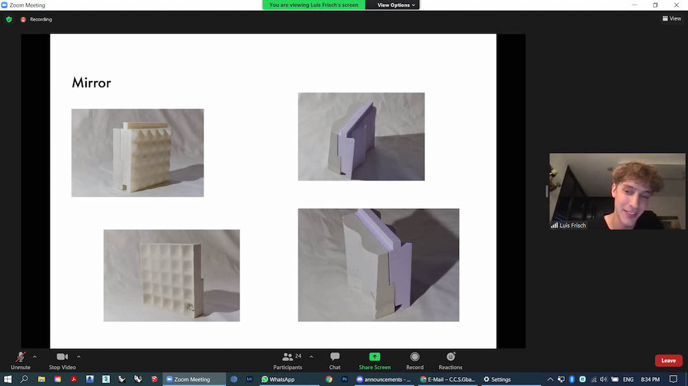Toggle meeting recording with Record button
Screen dimensions: 688x386
(x=415, y=360)
